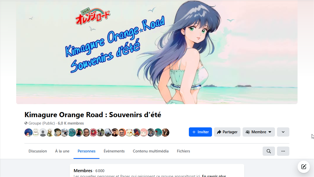
Task: Open the pink-haired anime member avatar
Action: pos(144,132)
